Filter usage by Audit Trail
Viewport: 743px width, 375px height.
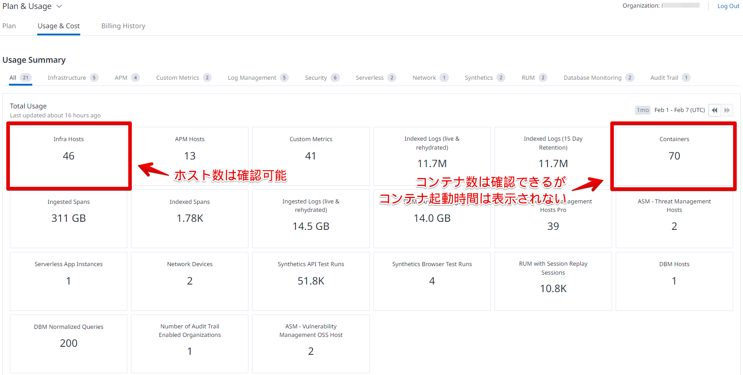pos(670,78)
